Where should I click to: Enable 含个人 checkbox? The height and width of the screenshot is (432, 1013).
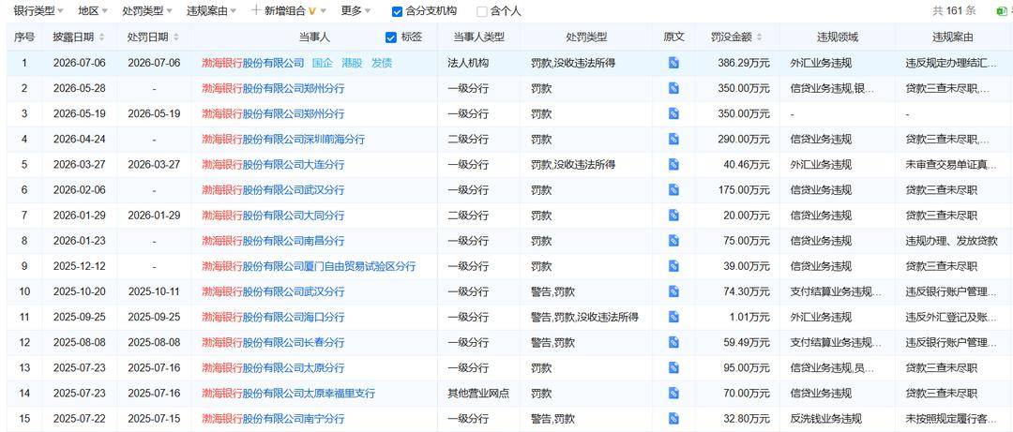(482, 11)
